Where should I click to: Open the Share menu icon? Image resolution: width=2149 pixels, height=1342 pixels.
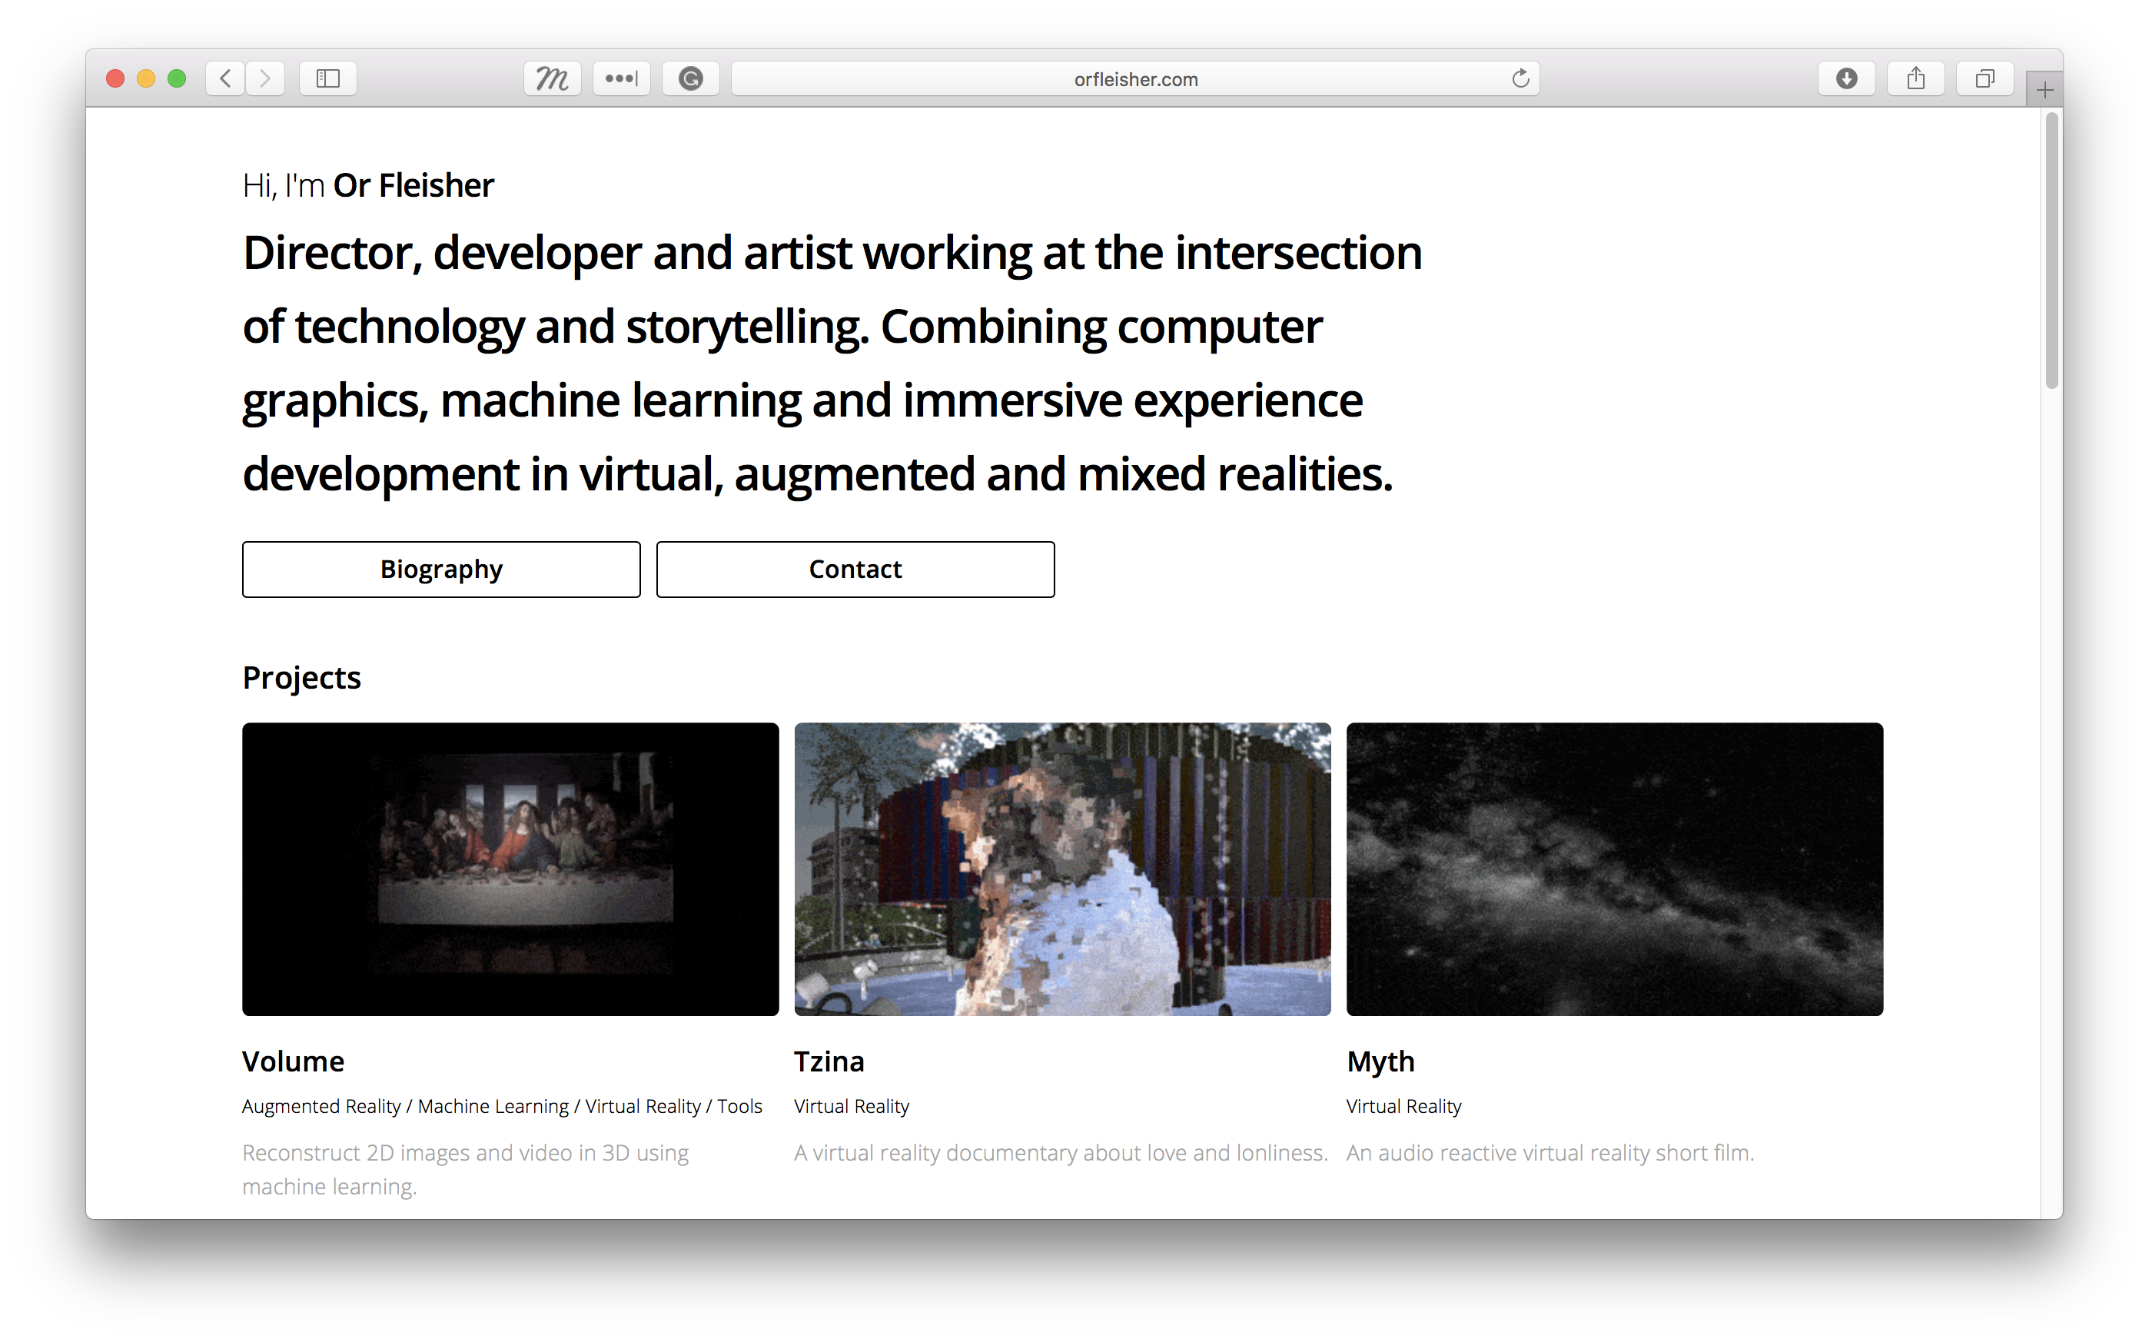[1915, 79]
